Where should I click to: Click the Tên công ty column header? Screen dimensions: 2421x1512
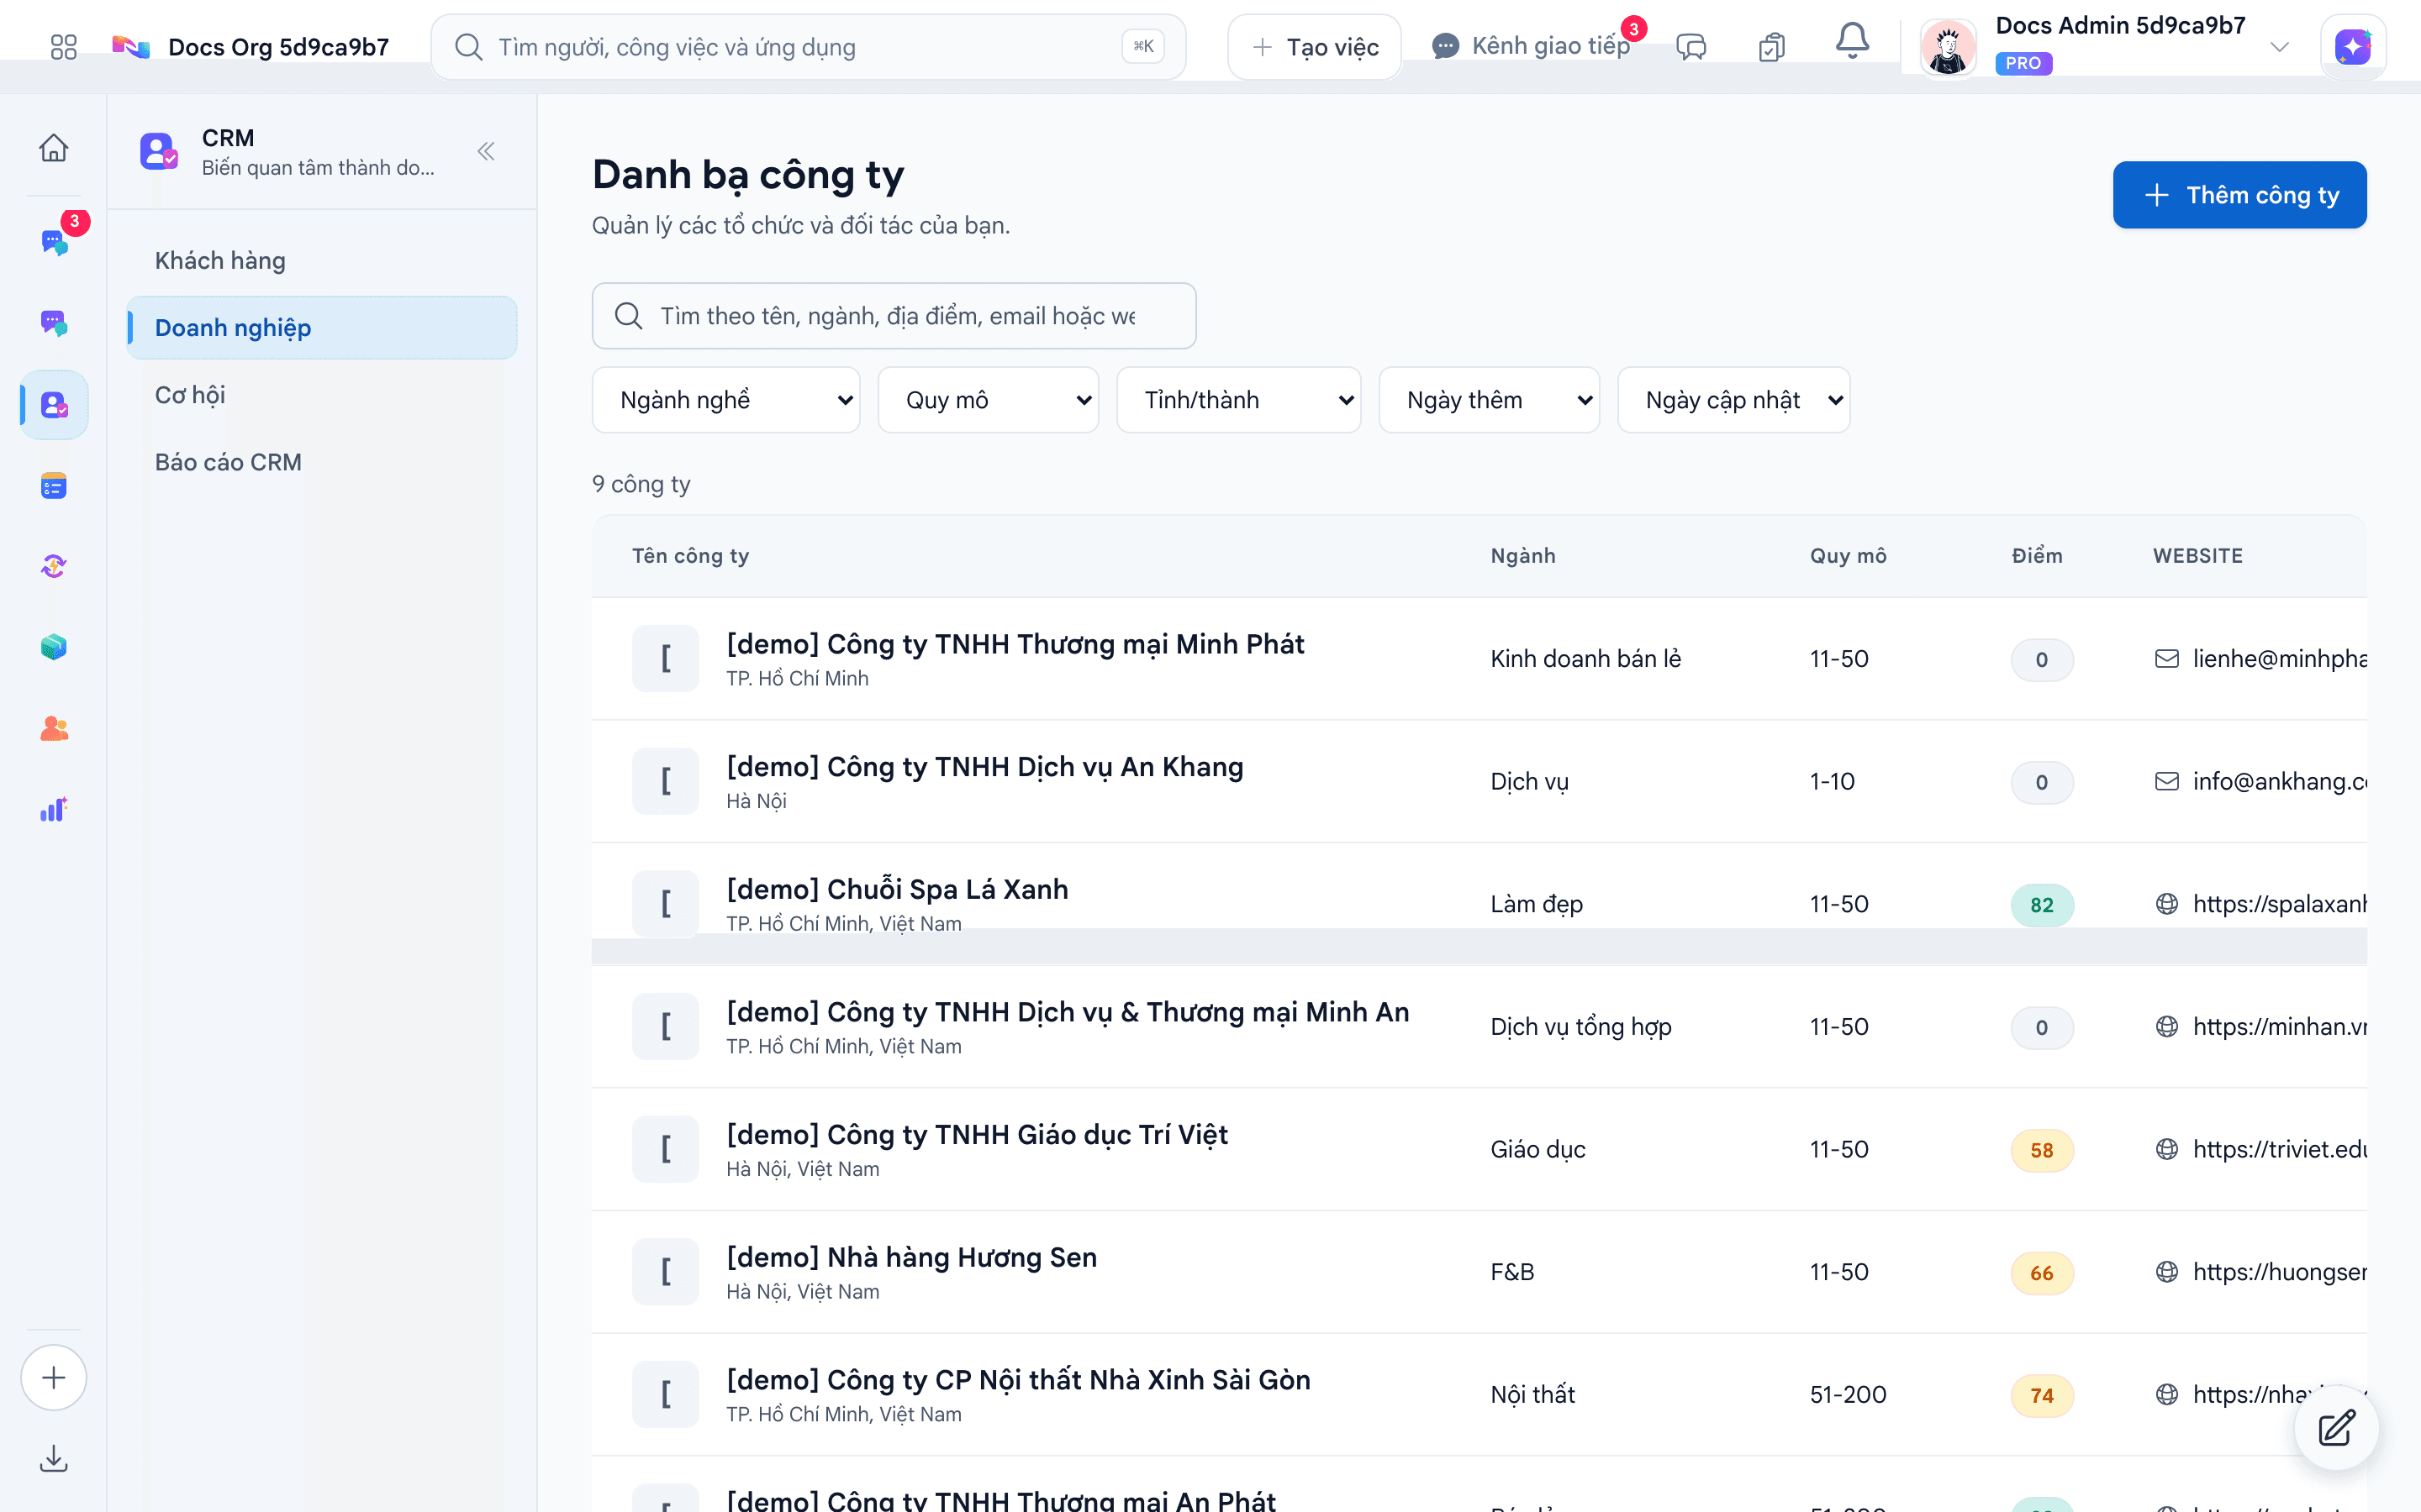tap(690, 556)
